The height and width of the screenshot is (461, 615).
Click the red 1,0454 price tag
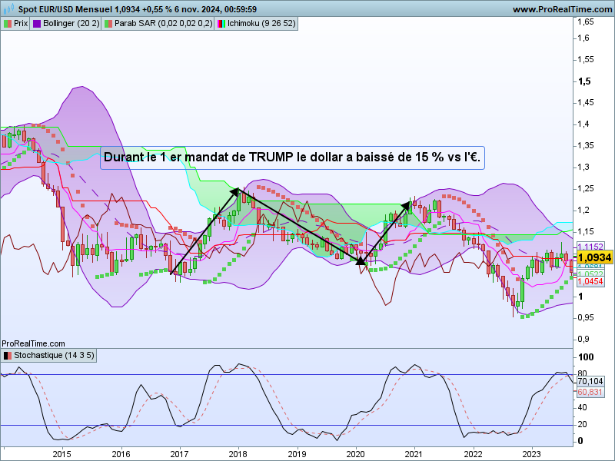coord(590,281)
